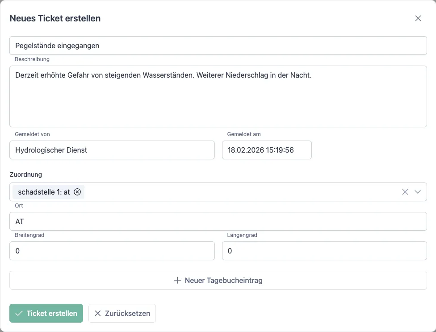Click into the Beschreibung text area
The width and height of the screenshot is (436, 332).
[218, 96]
